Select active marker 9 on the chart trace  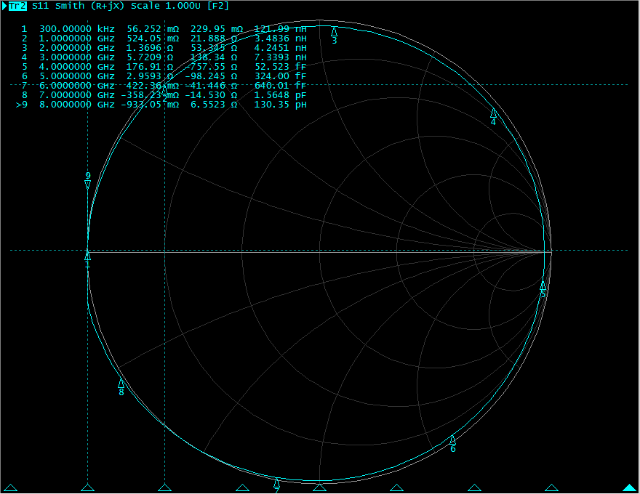(x=88, y=185)
